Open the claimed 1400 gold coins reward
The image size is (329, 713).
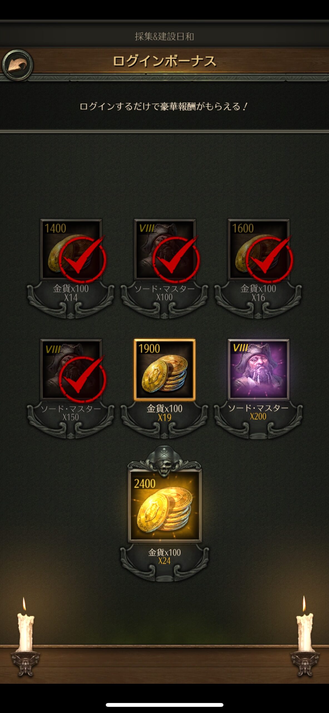[x=71, y=249]
